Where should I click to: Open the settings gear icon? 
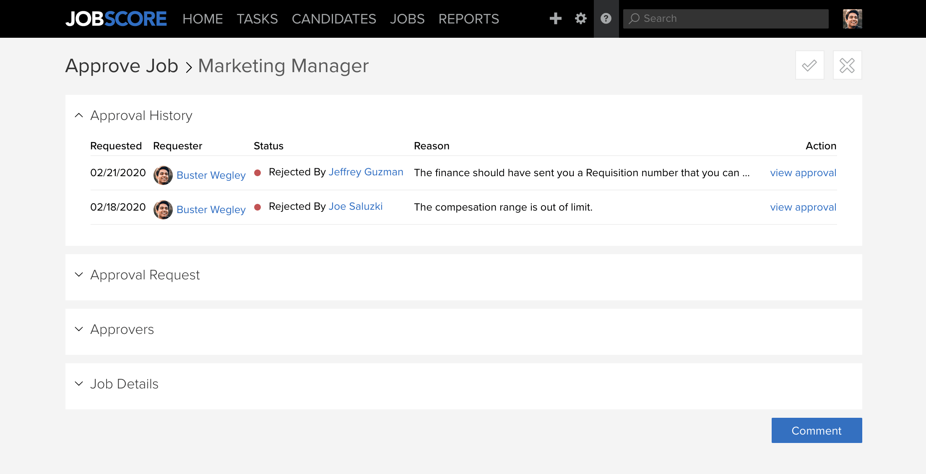(x=581, y=18)
